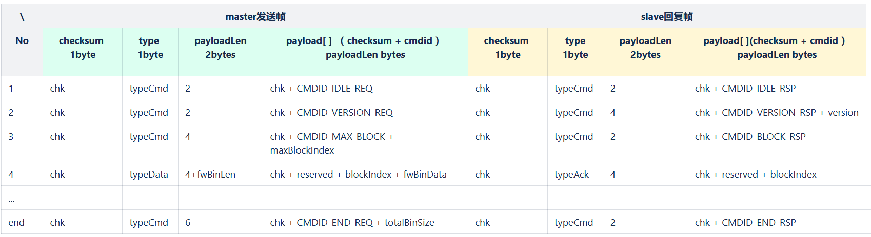Click the slave回复帧 header cell

(667, 16)
